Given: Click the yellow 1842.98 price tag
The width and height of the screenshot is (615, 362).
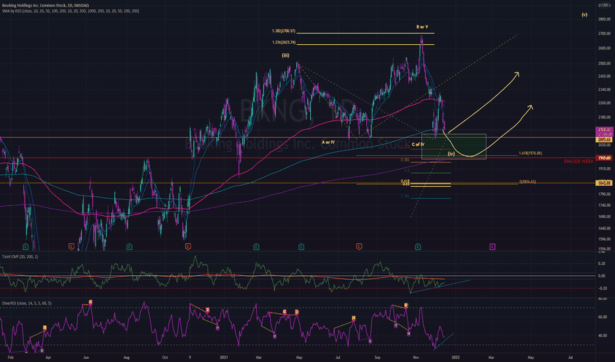Looking at the screenshot, I should (603, 183).
